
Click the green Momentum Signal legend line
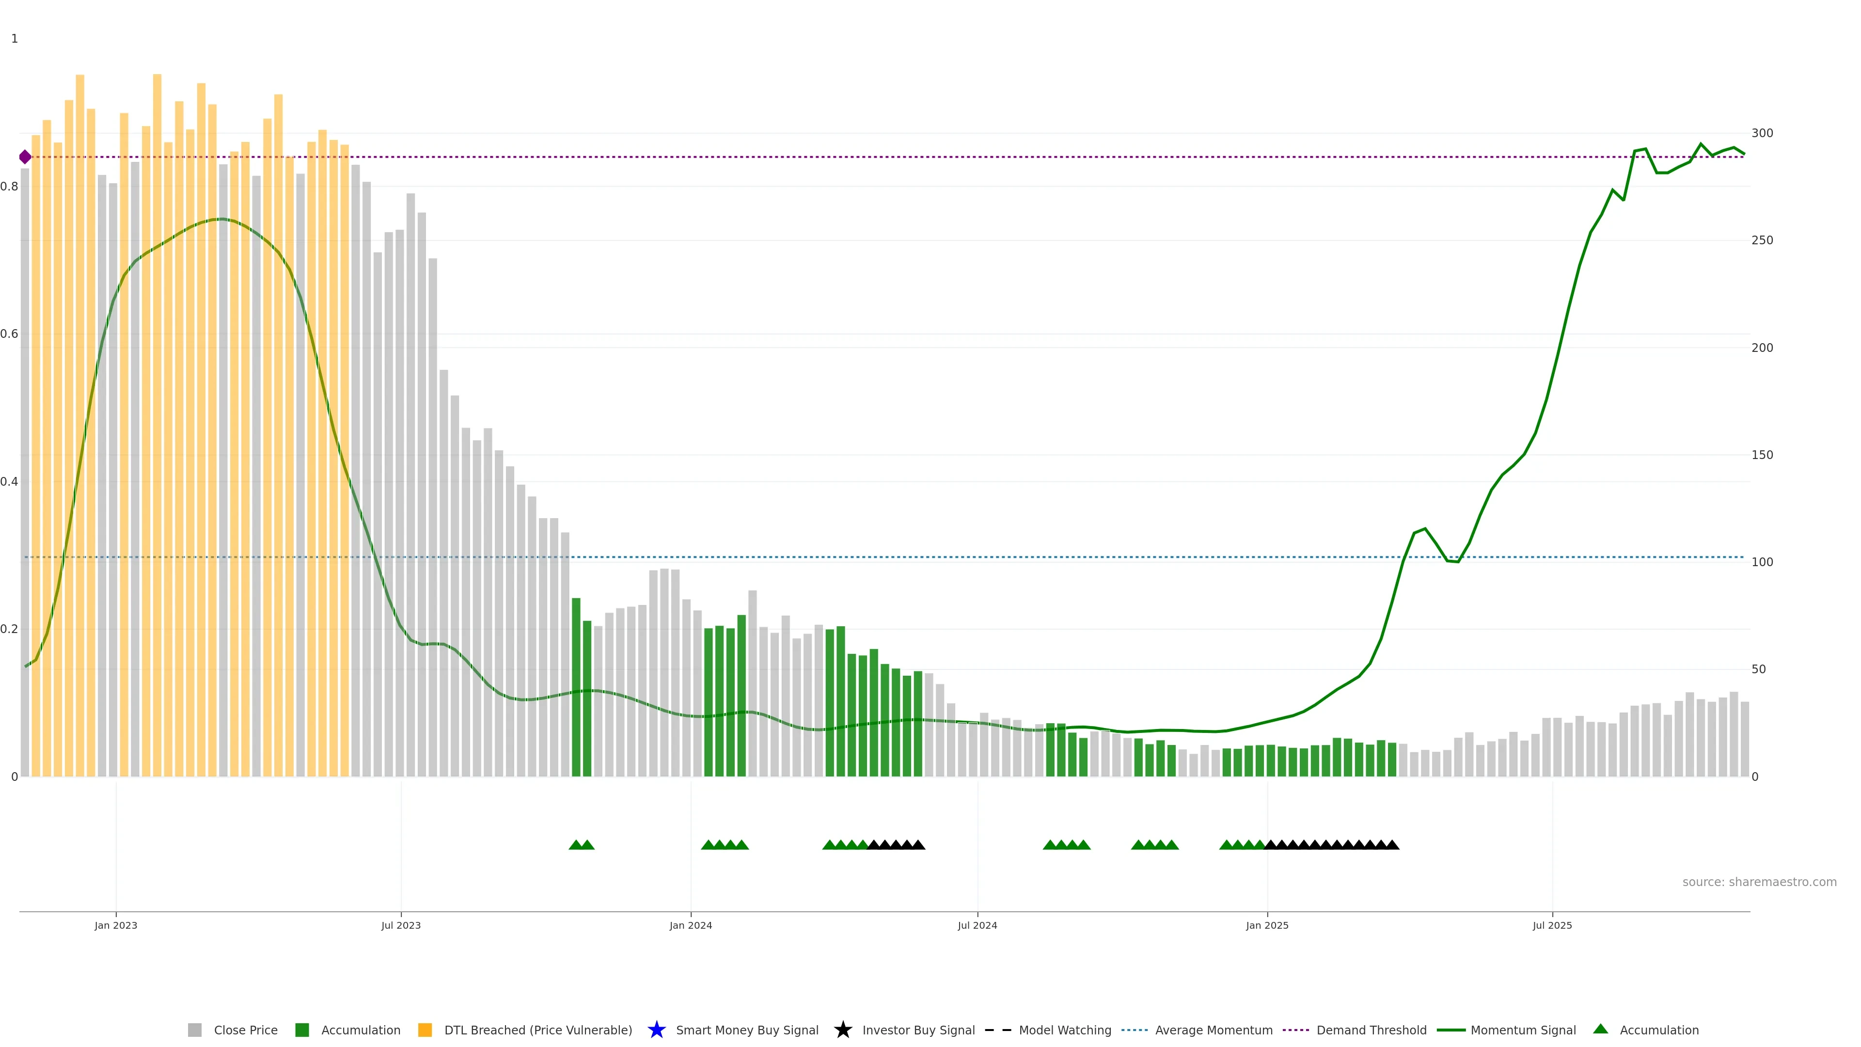pos(1451,1030)
